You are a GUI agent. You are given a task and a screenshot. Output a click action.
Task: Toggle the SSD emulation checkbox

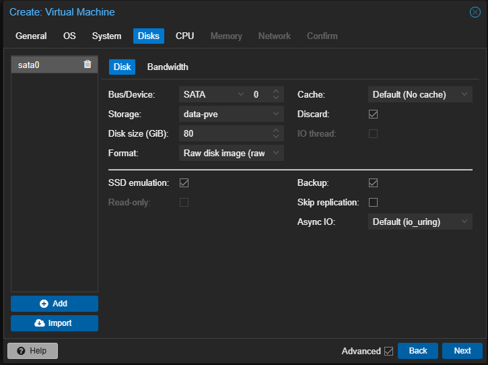[184, 182]
